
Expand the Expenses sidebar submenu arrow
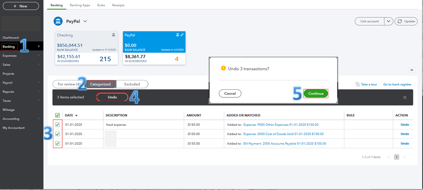pyautogui.click(x=39, y=55)
